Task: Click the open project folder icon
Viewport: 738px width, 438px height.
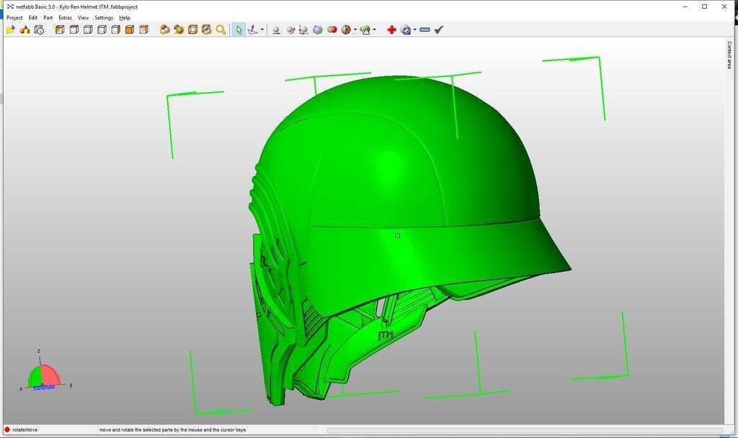Action: click(x=10, y=29)
